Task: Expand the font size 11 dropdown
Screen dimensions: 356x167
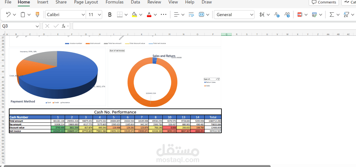Action: 94,15
